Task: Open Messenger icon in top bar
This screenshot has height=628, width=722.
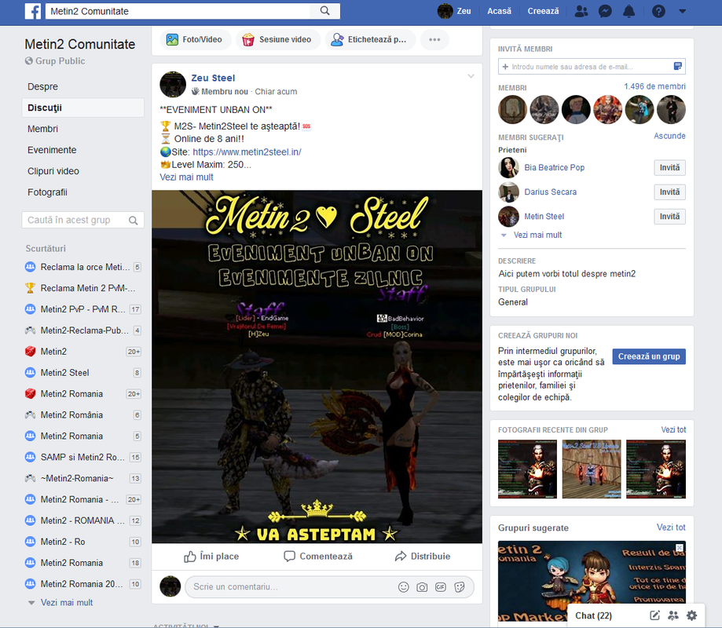Action: click(x=605, y=11)
